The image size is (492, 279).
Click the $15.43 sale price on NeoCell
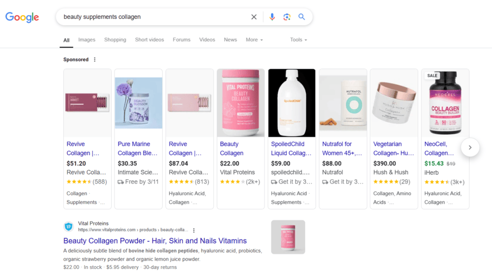pos(434,163)
